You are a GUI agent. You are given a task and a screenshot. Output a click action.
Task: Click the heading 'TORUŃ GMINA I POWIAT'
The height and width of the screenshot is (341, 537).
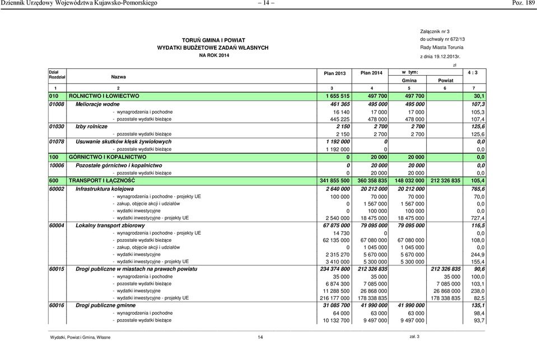(x=213, y=40)
